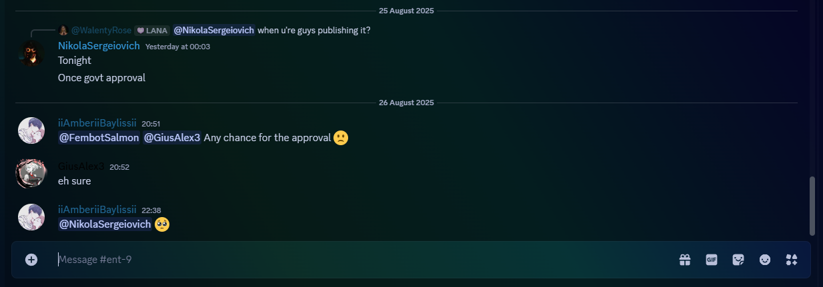Screen dimensions: 823x287
Task: Open NikolaSergeiovich's profile from username
Action: pyautogui.click(x=99, y=46)
